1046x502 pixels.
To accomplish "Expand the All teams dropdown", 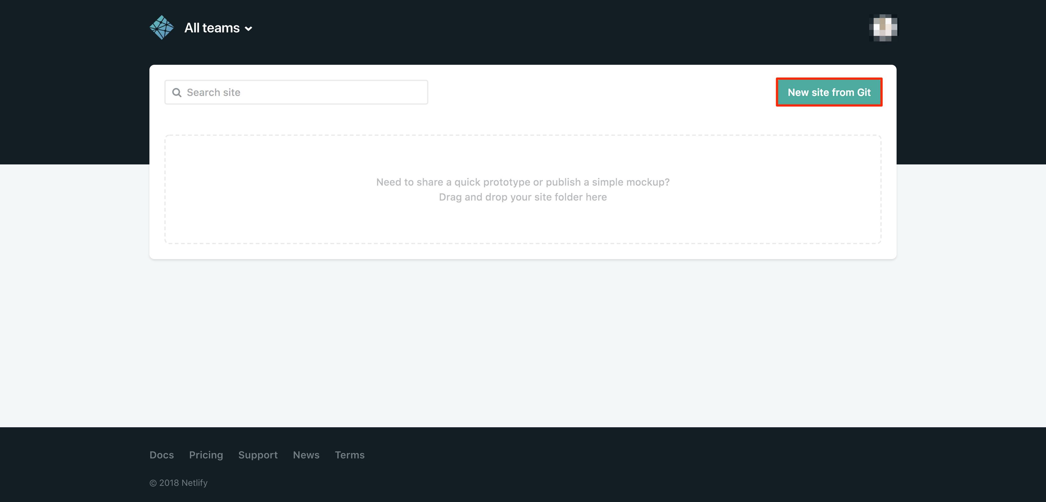I will click(x=217, y=28).
